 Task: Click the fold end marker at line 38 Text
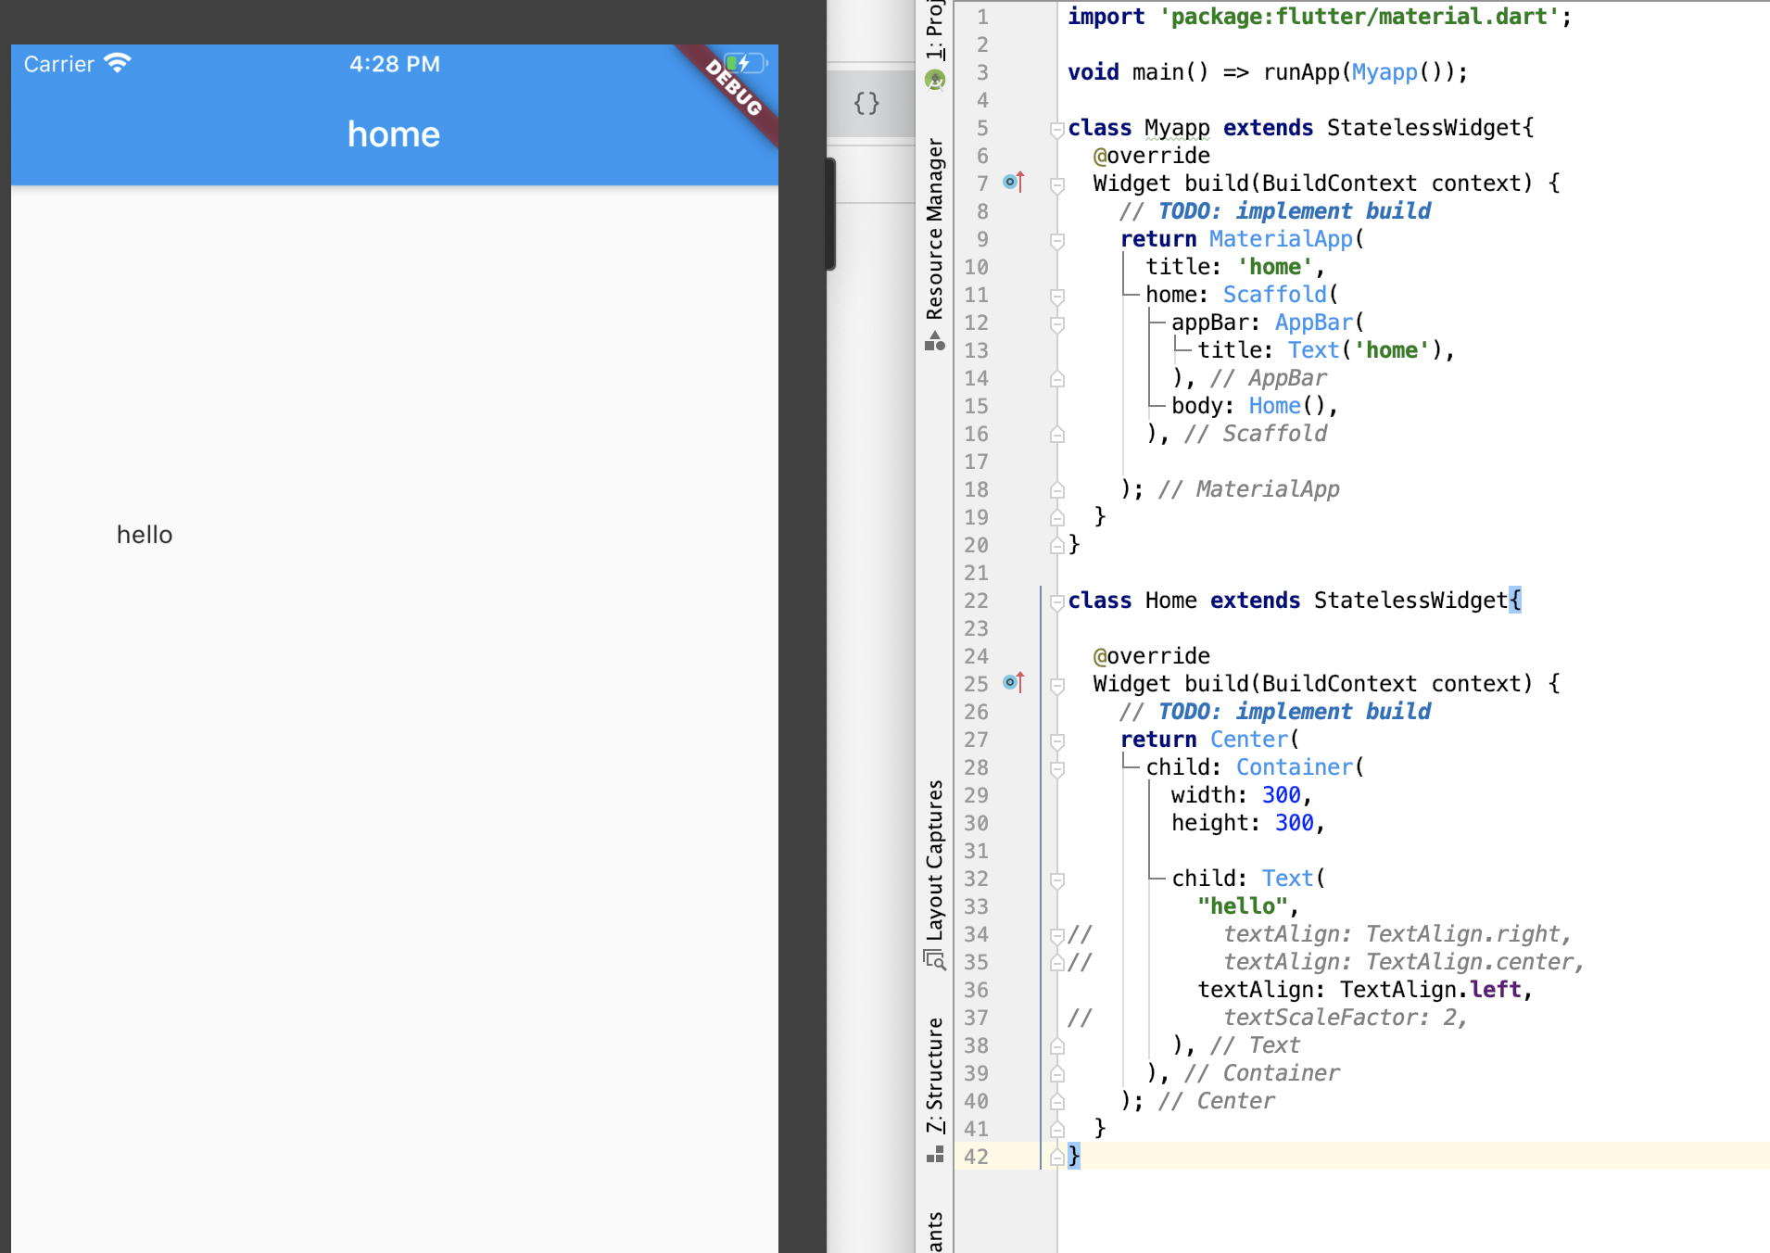1056,1046
